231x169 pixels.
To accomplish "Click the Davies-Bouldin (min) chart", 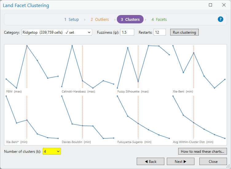I will coord(88,119).
